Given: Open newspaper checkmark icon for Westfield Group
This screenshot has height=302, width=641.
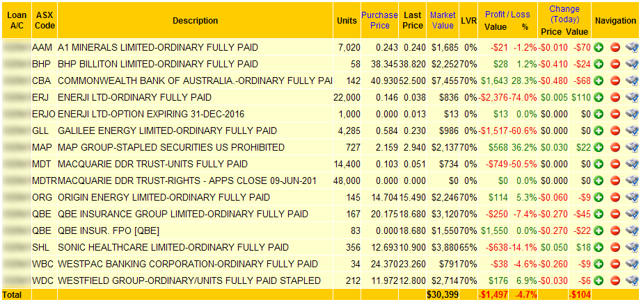Looking at the screenshot, I should pyautogui.click(x=631, y=280).
